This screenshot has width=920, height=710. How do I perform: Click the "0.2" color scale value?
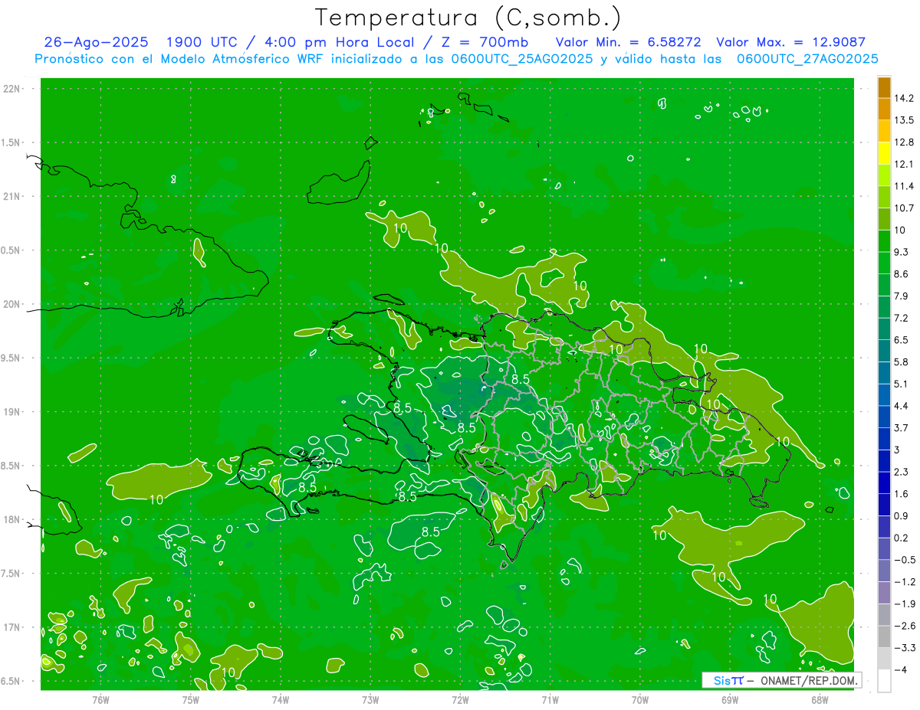pyautogui.click(x=902, y=538)
